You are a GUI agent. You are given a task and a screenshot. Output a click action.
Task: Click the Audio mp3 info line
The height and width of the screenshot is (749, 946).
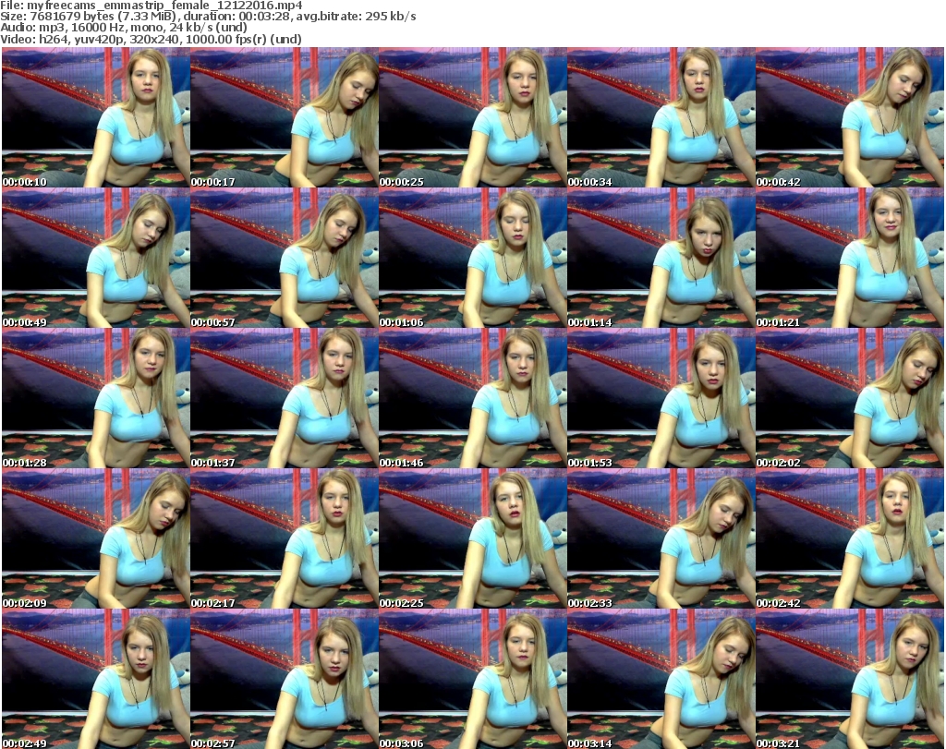[124, 28]
